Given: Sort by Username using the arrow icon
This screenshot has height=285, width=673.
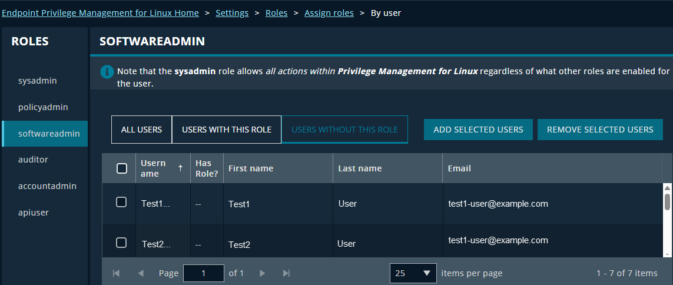Looking at the screenshot, I should (x=180, y=168).
